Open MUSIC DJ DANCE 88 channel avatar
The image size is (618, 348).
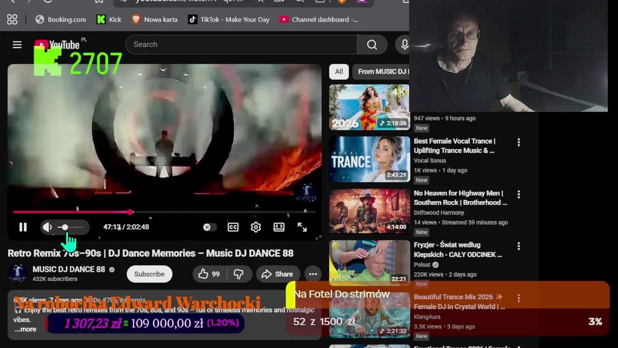coord(18,274)
